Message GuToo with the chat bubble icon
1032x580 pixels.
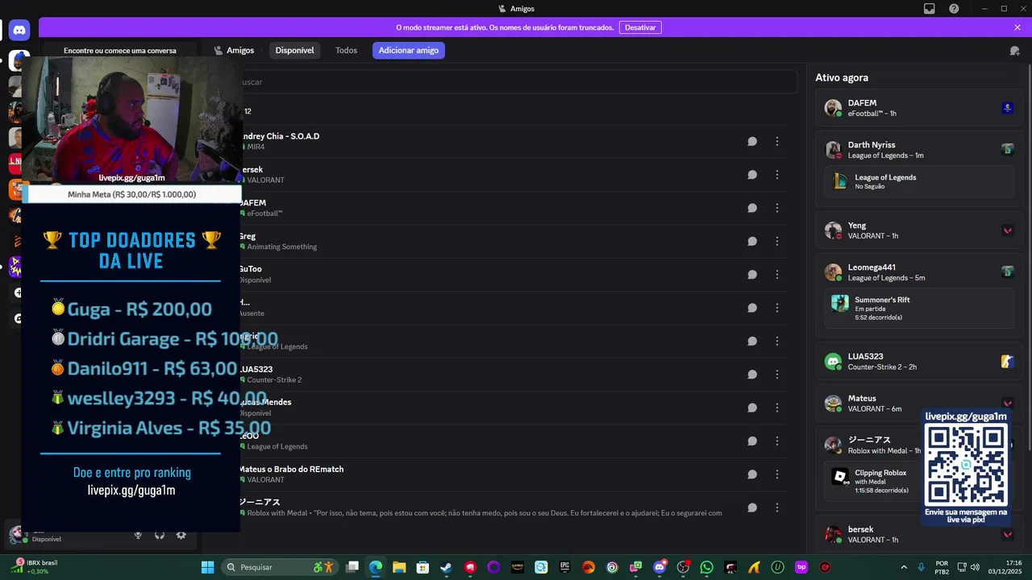click(752, 275)
